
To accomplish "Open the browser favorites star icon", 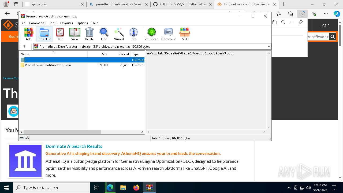I will (x=279, y=14).
